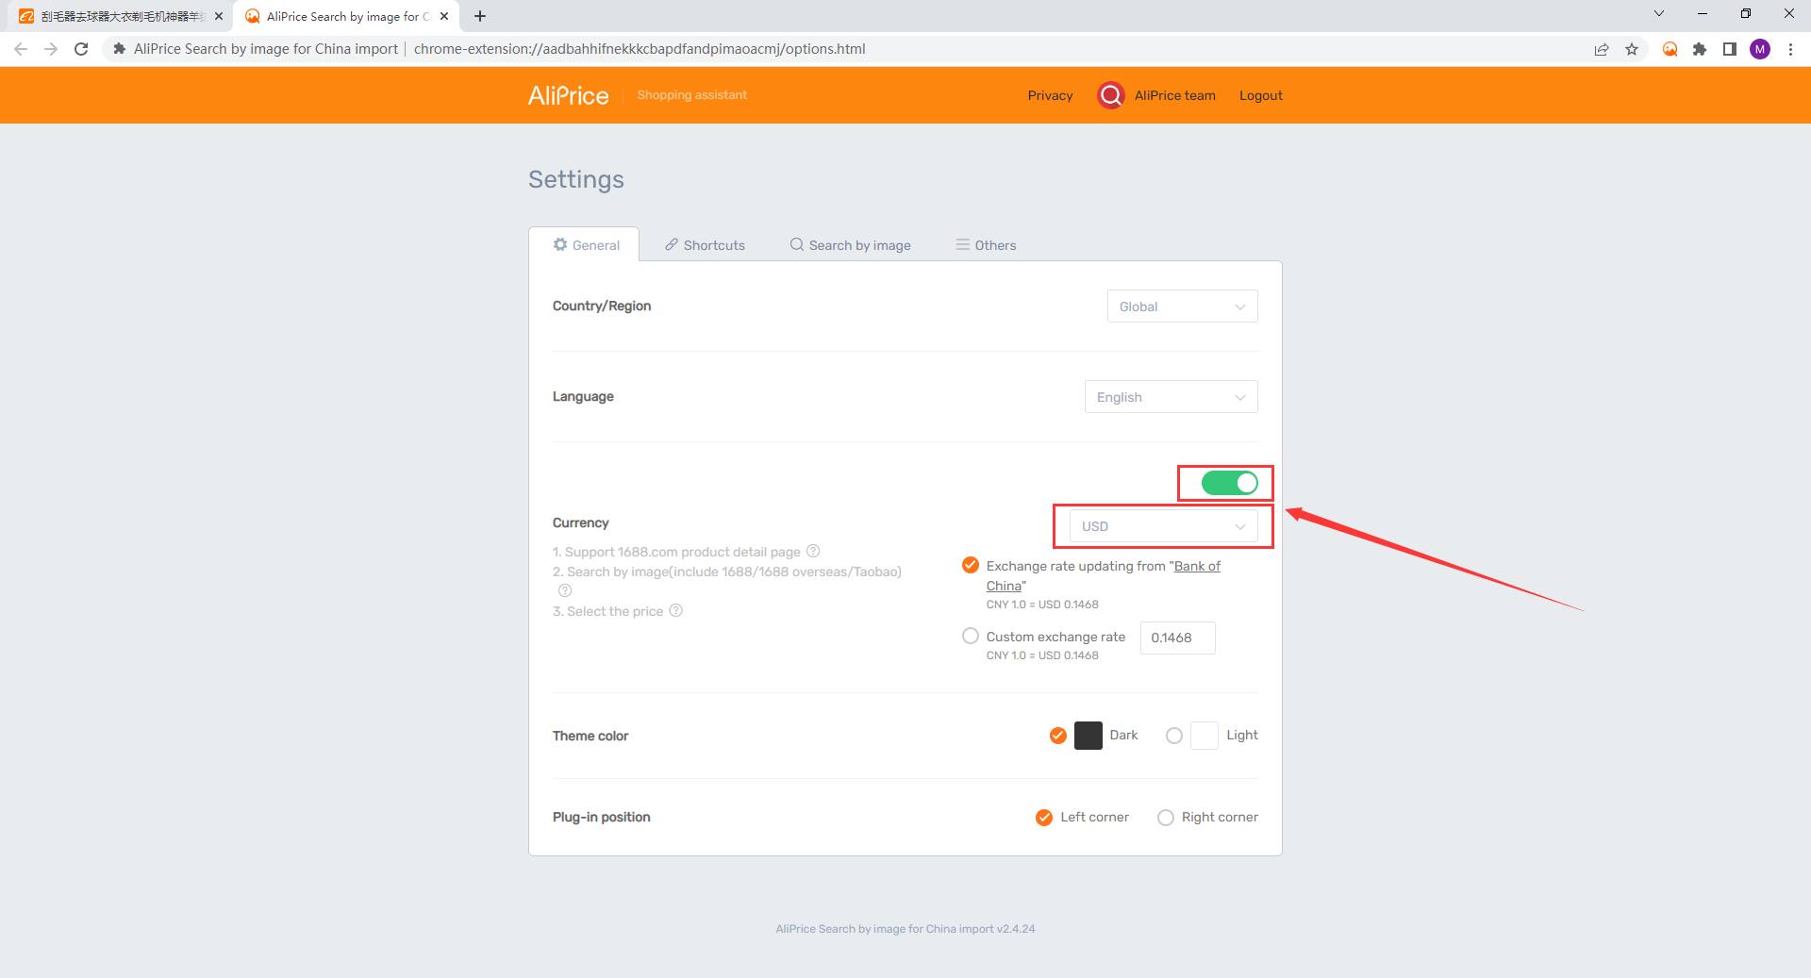Open the Language English dropdown
Viewport: 1811px width, 978px height.
1171,397
